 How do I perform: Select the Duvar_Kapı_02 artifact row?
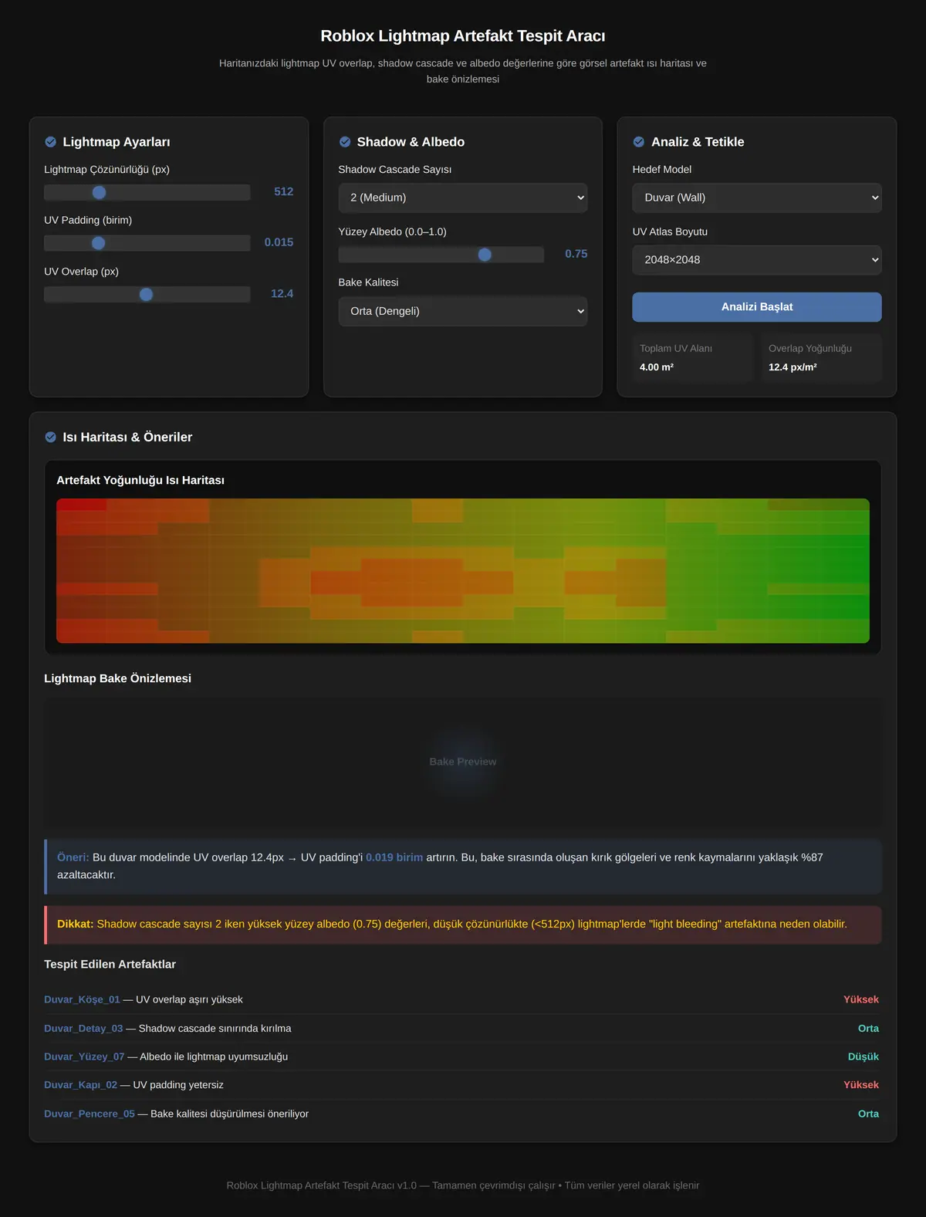tap(461, 1085)
